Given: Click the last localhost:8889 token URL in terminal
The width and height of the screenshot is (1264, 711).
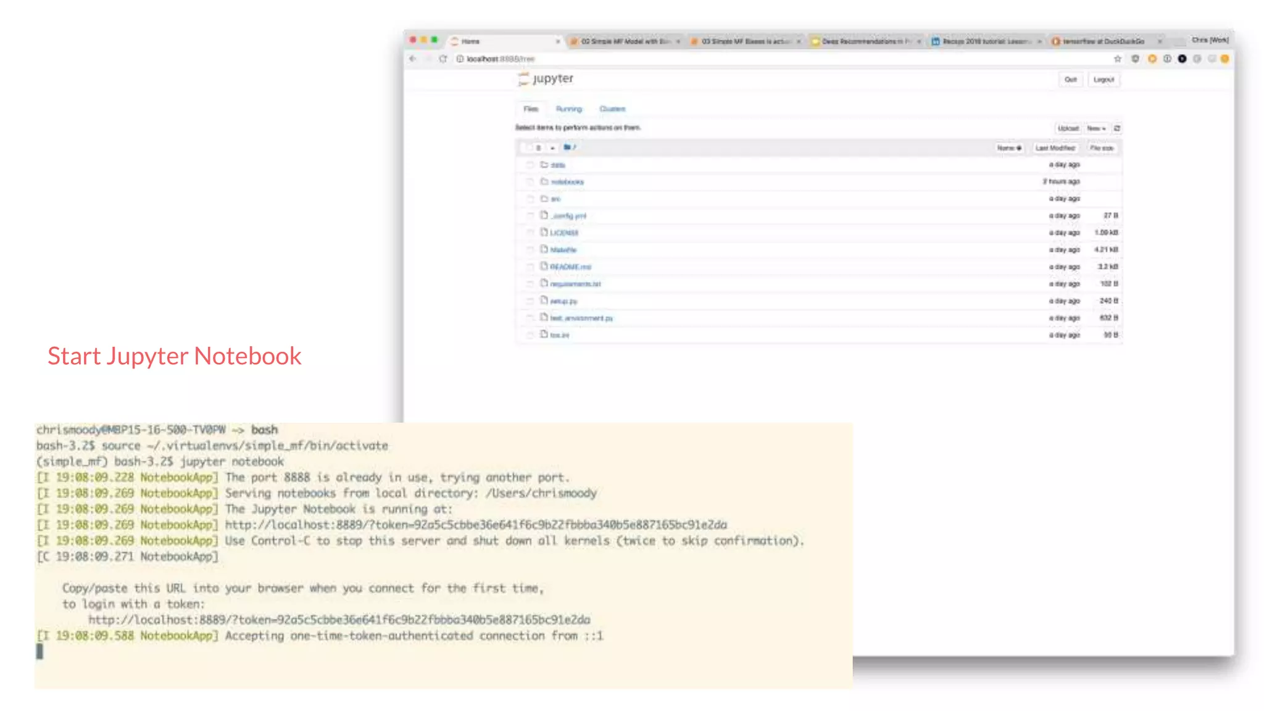Looking at the screenshot, I should click(339, 620).
